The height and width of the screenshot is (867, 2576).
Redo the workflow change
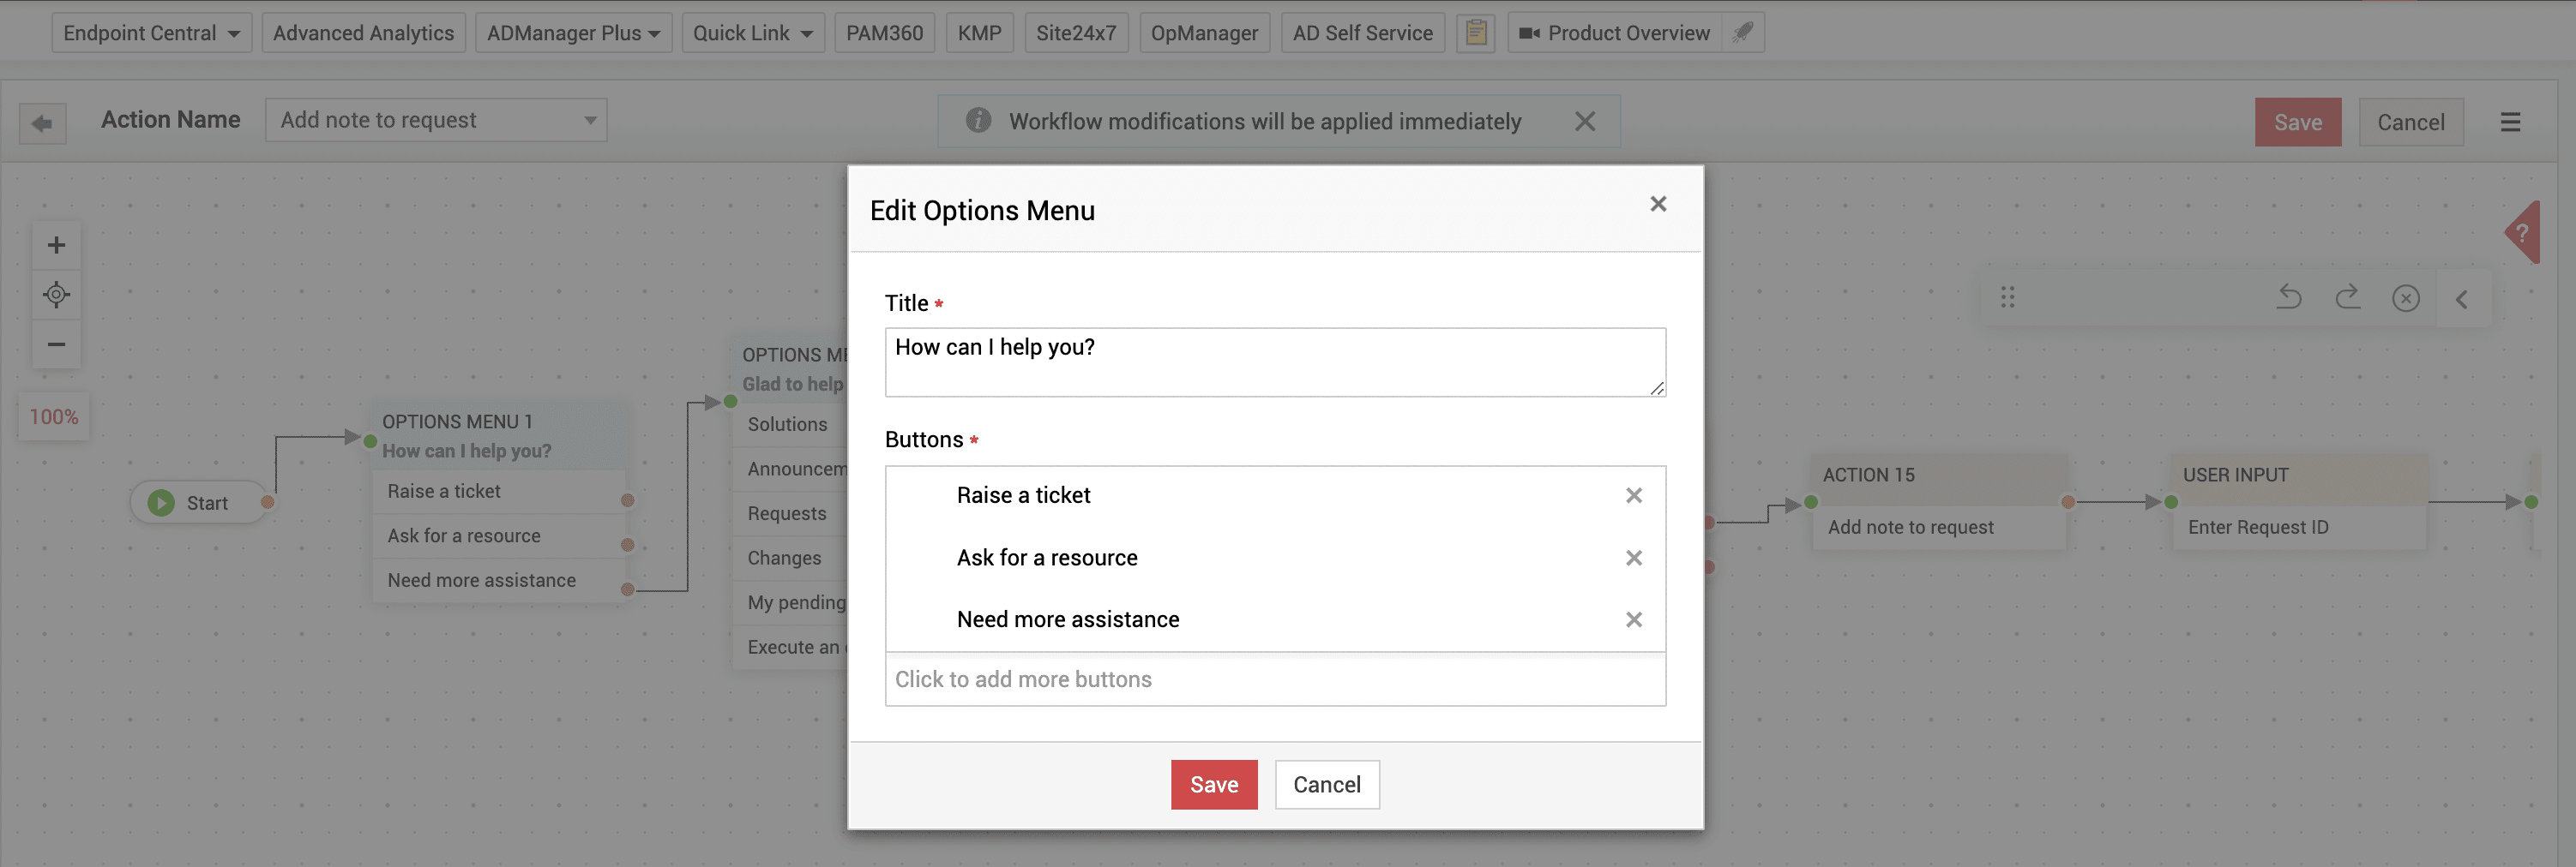2347,297
